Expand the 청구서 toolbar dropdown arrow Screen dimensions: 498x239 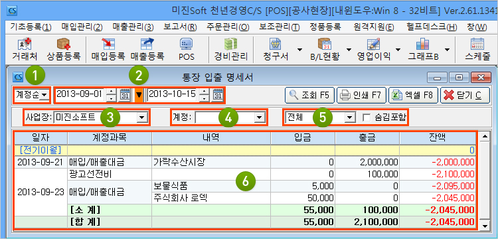pos(299,50)
